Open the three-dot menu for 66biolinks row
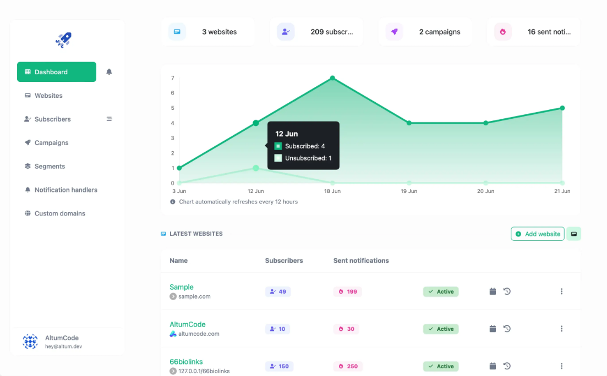607x376 pixels. click(x=561, y=366)
